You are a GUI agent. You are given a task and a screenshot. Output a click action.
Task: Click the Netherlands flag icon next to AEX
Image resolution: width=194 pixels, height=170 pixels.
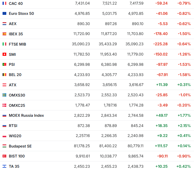4,24
